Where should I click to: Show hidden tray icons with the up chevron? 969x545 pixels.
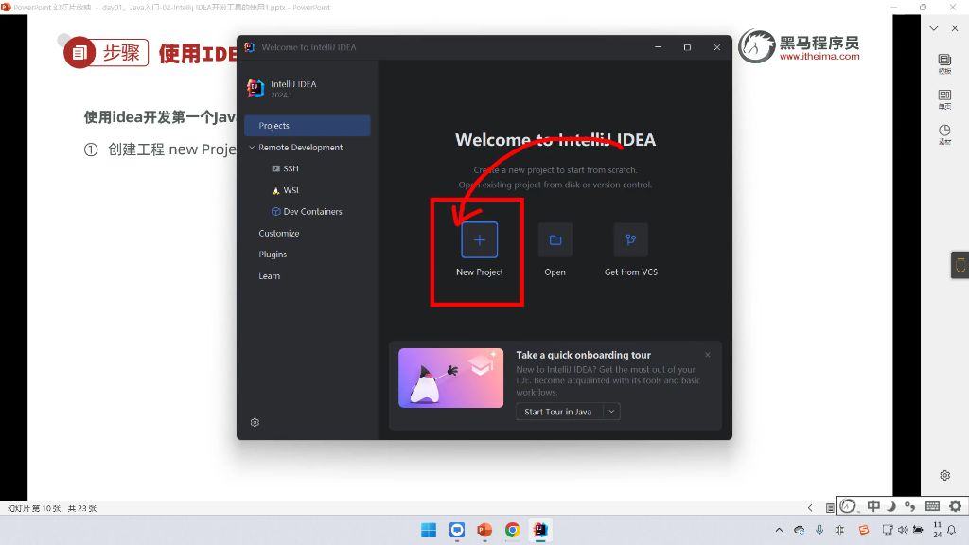[780, 530]
